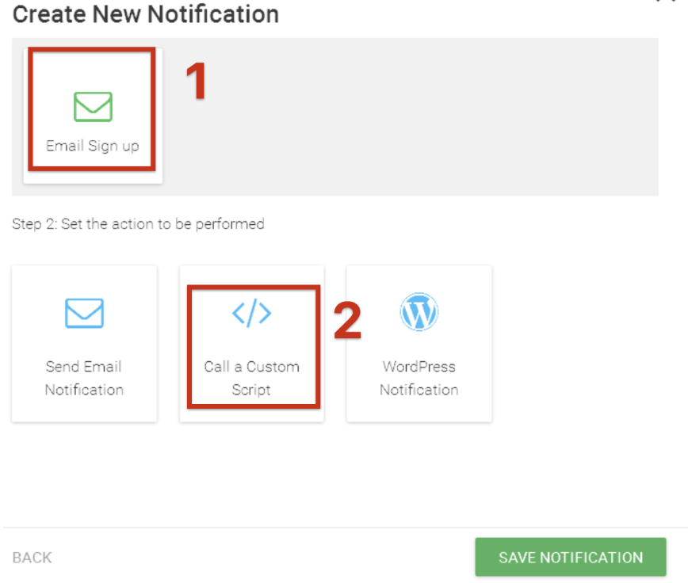The image size is (688, 583).
Task: Select the Email Sign up trigger card
Action: 93,116
